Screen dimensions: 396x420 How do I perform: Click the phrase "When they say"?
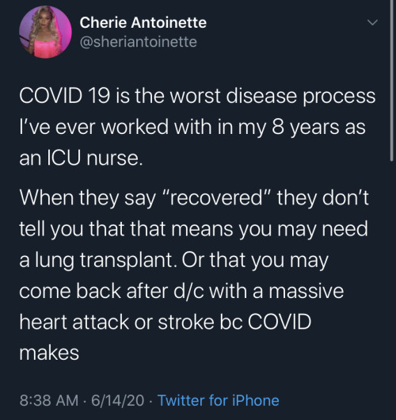88,198
